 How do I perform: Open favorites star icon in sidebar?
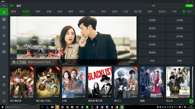4,36
